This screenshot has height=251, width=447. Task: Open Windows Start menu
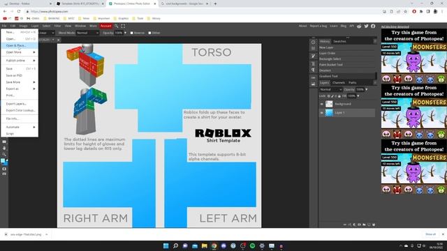point(166,245)
